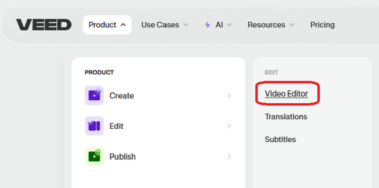Open the Subtitles link
Viewport: 379px width, 188px height.
point(280,139)
